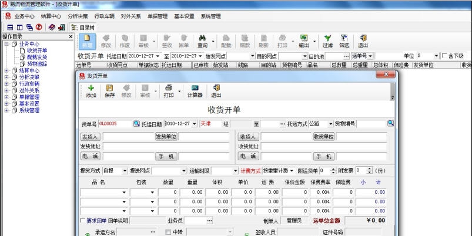Open the 始发网点 dropdown
The height and width of the screenshot is (236, 472).
pos(252,56)
